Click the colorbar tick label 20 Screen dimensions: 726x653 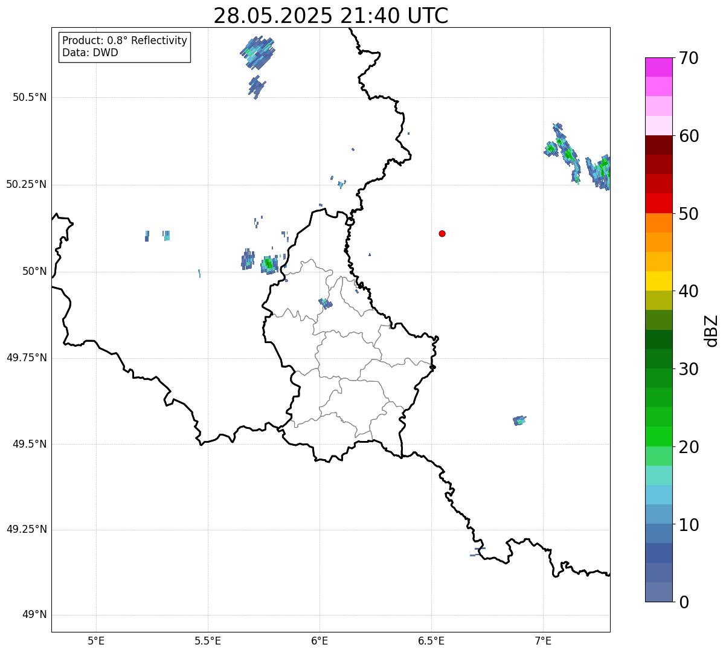tap(689, 446)
